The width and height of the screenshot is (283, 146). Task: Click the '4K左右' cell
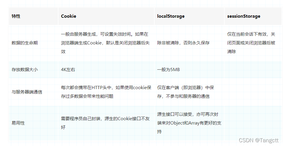click(x=106, y=70)
